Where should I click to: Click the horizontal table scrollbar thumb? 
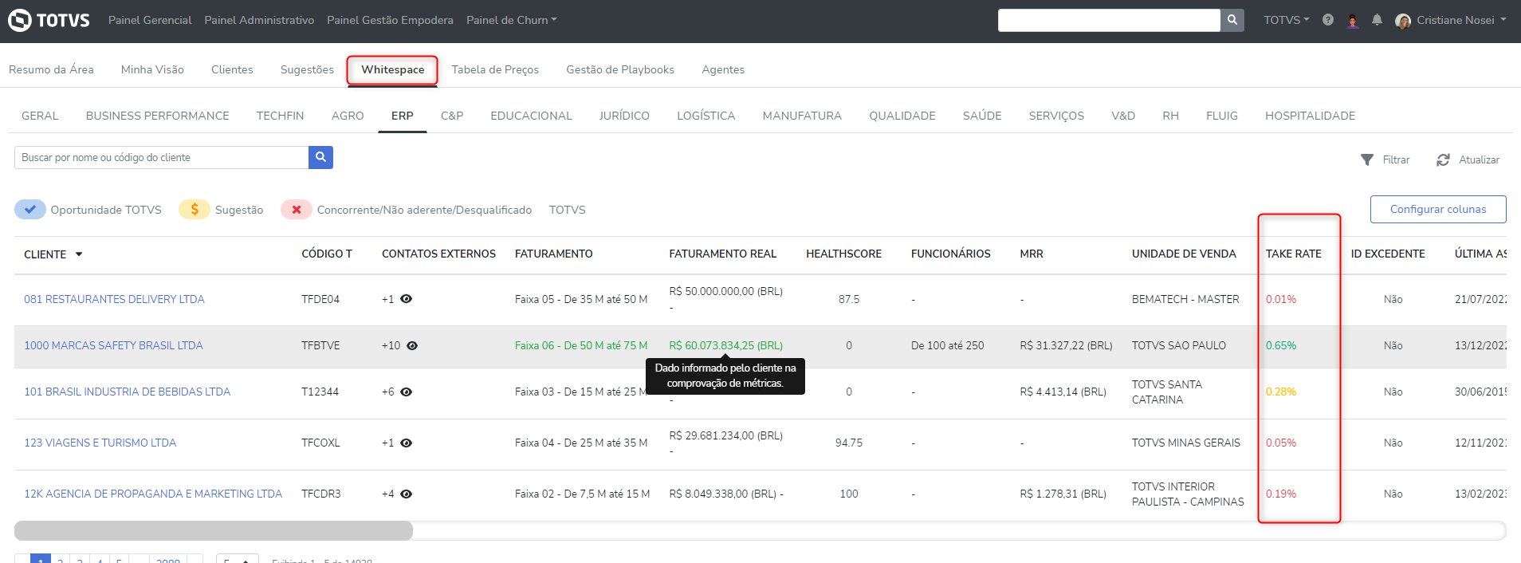[214, 531]
